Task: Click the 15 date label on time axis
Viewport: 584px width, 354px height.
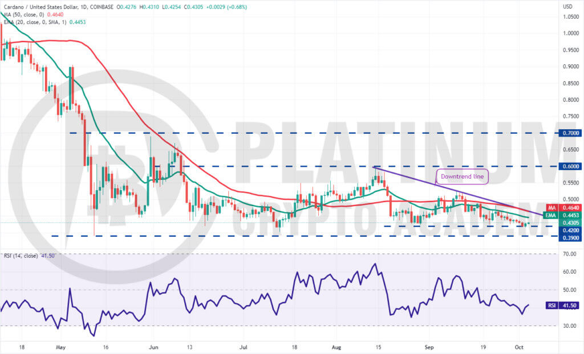Action: (379, 347)
